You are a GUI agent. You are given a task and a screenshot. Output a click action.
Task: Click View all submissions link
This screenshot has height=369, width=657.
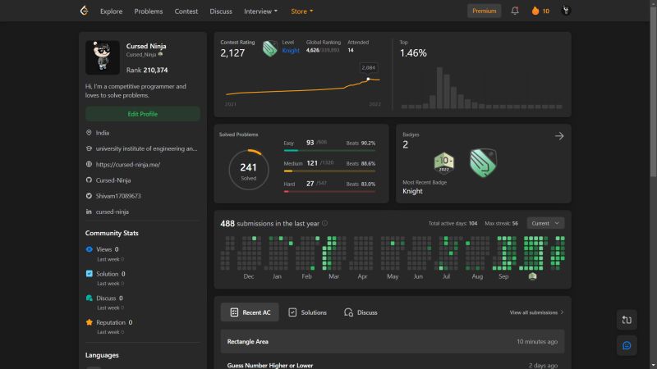(536, 312)
